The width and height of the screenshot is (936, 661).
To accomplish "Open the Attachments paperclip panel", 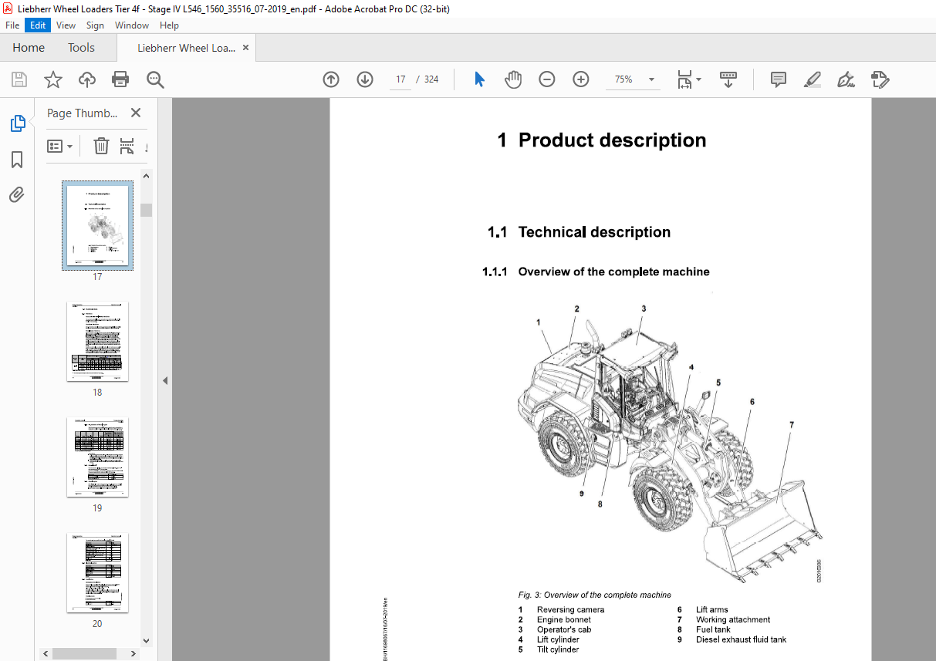I will click(x=17, y=194).
